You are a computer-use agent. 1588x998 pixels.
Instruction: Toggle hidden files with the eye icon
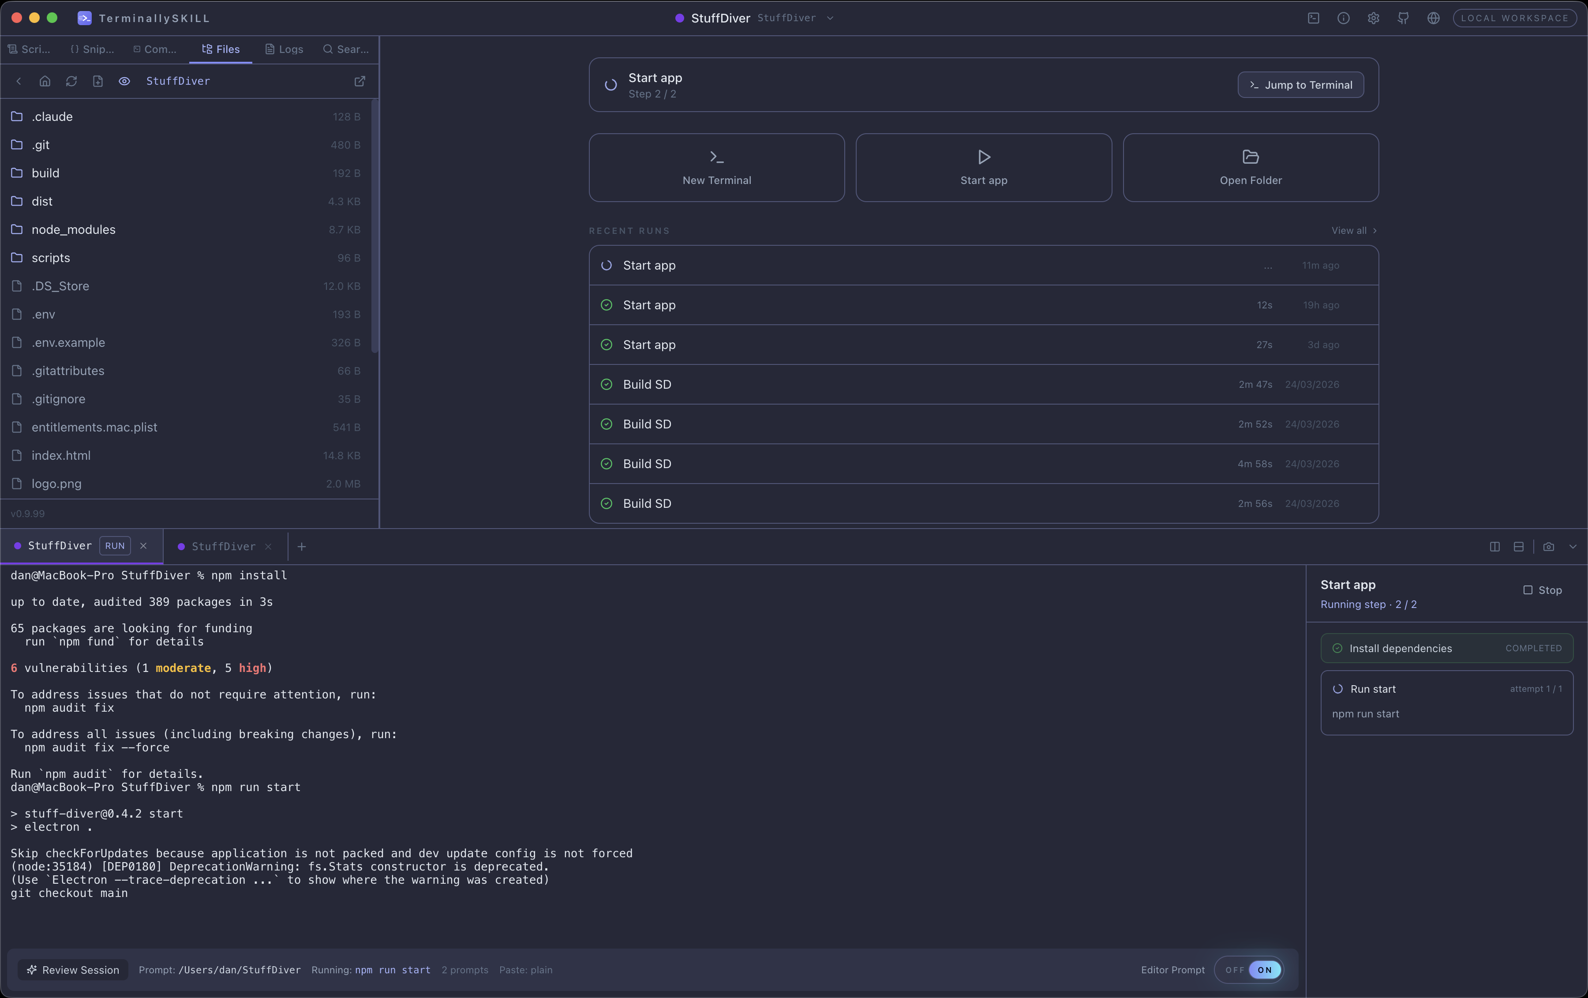(x=124, y=81)
